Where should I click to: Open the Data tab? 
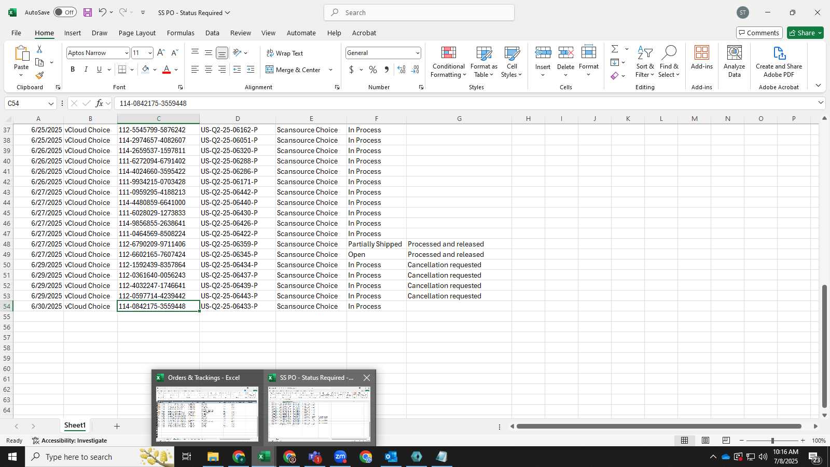212,33
